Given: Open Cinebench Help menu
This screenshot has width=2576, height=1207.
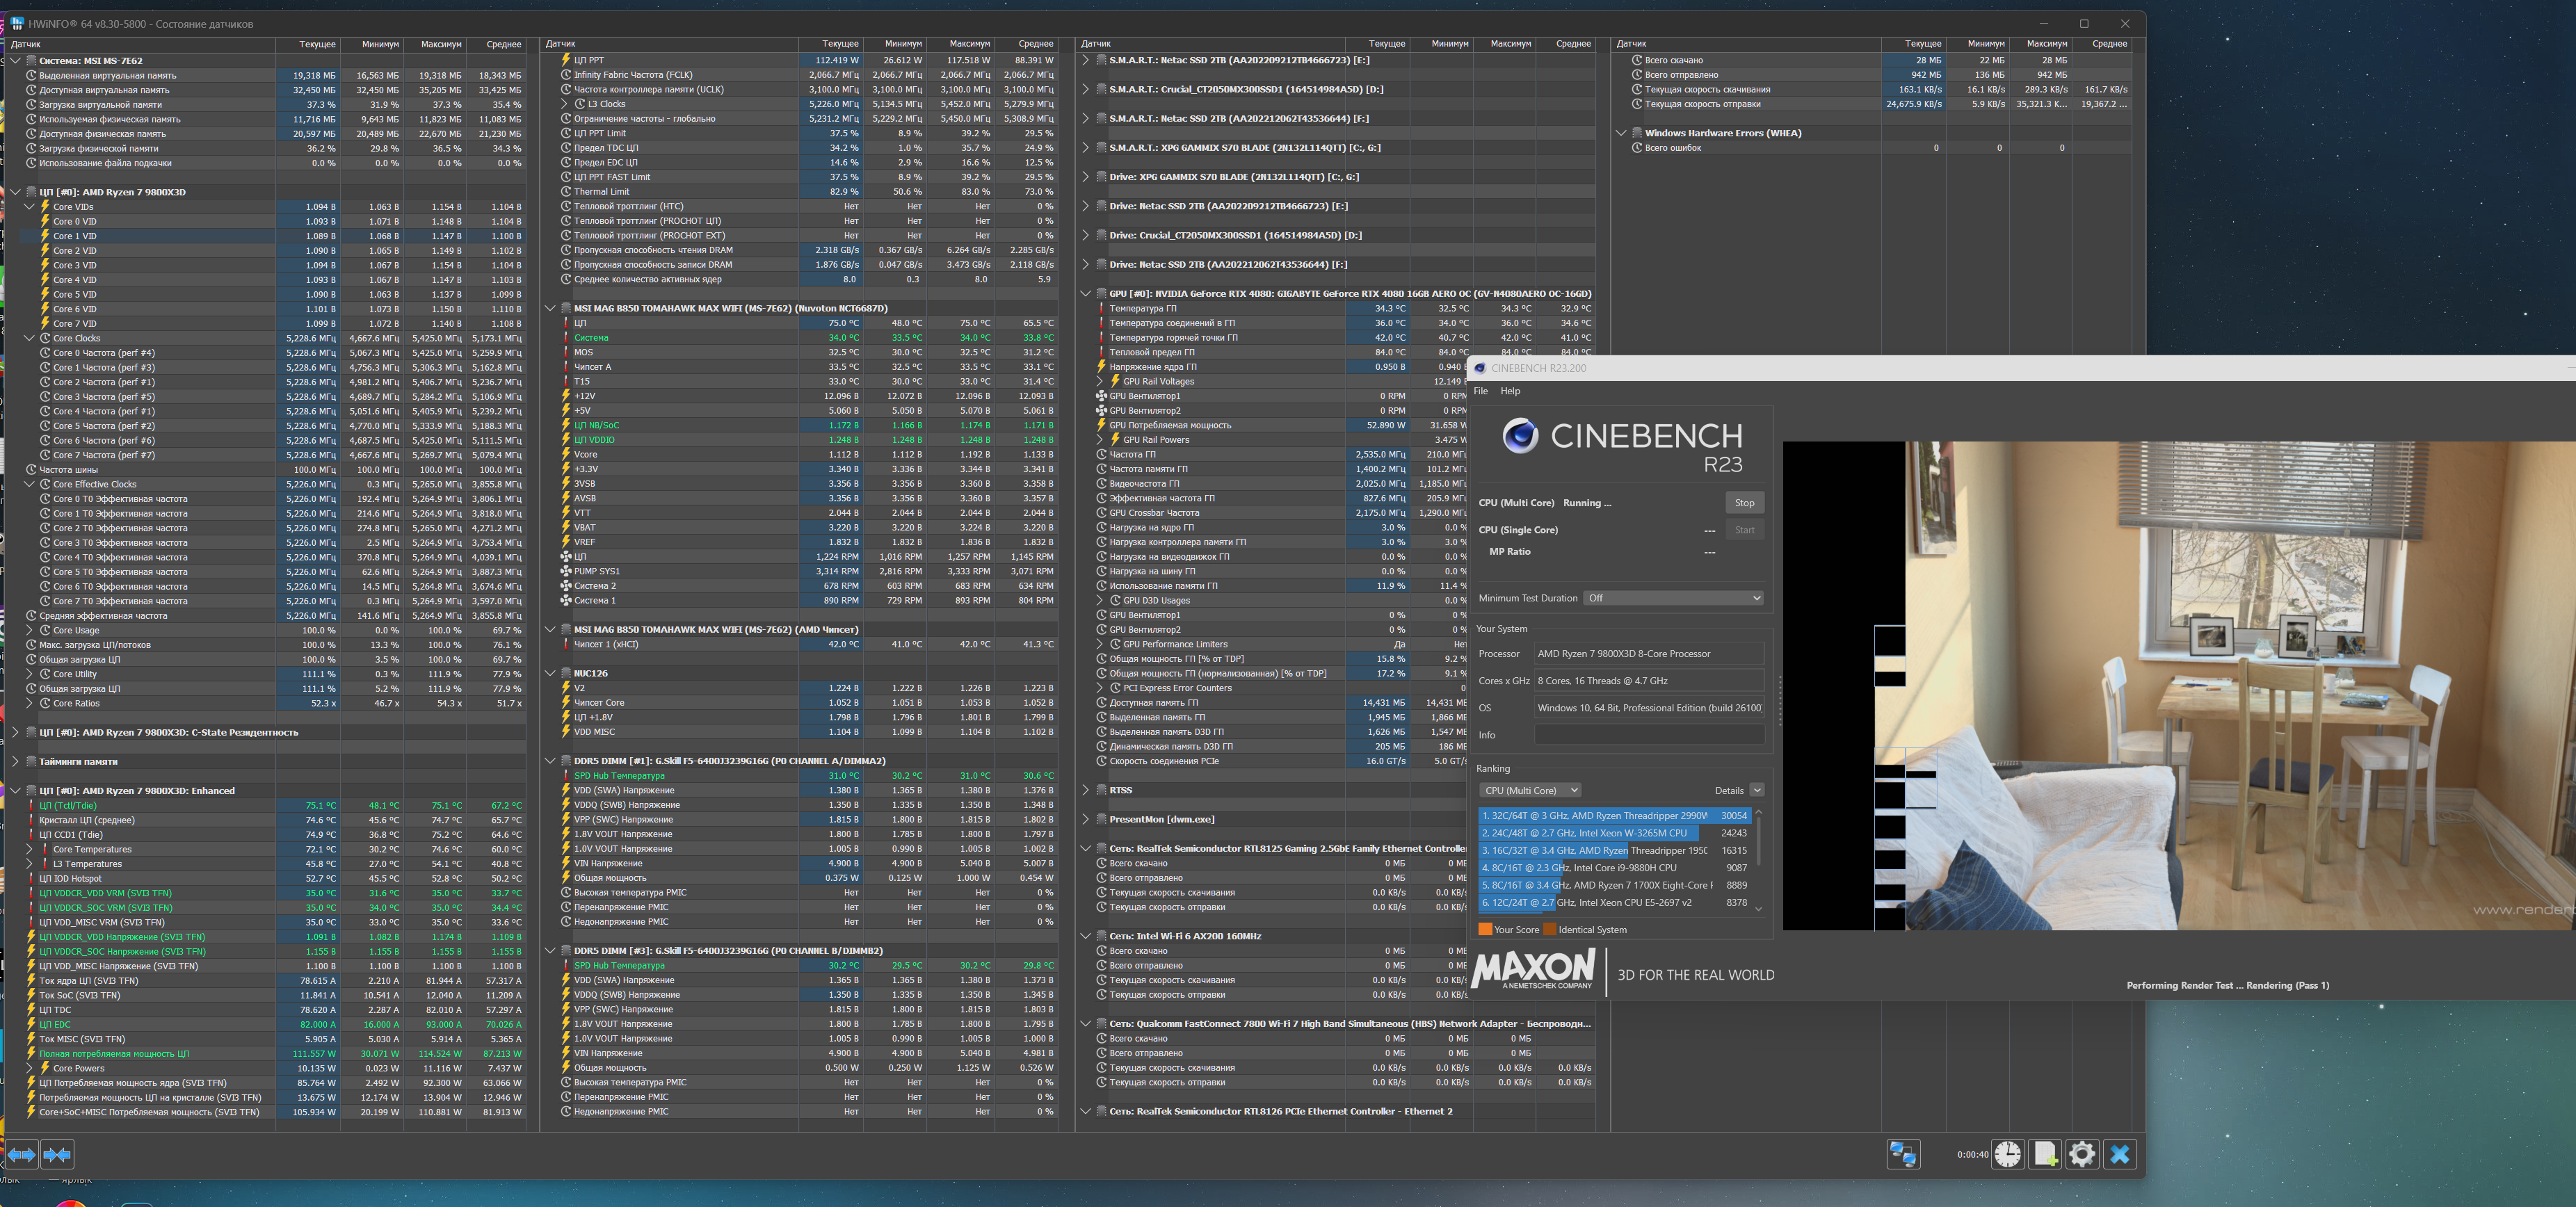Looking at the screenshot, I should (x=1510, y=391).
